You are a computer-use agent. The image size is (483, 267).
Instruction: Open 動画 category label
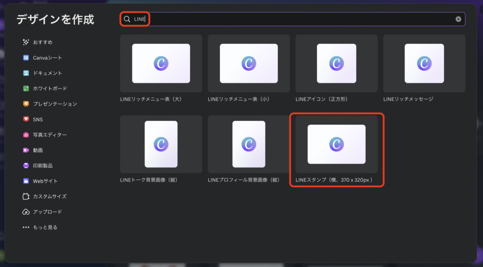[x=38, y=150]
